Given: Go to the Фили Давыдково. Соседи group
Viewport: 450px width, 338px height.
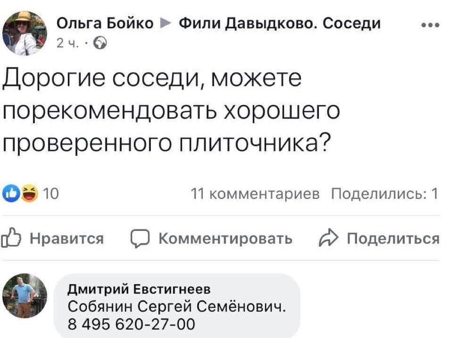Looking at the screenshot, I should pyautogui.click(x=280, y=23).
